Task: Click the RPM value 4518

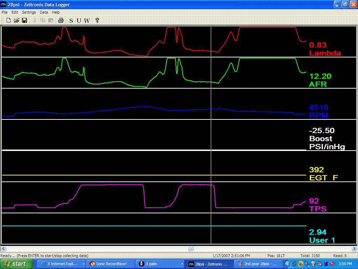Action: (x=319, y=107)
